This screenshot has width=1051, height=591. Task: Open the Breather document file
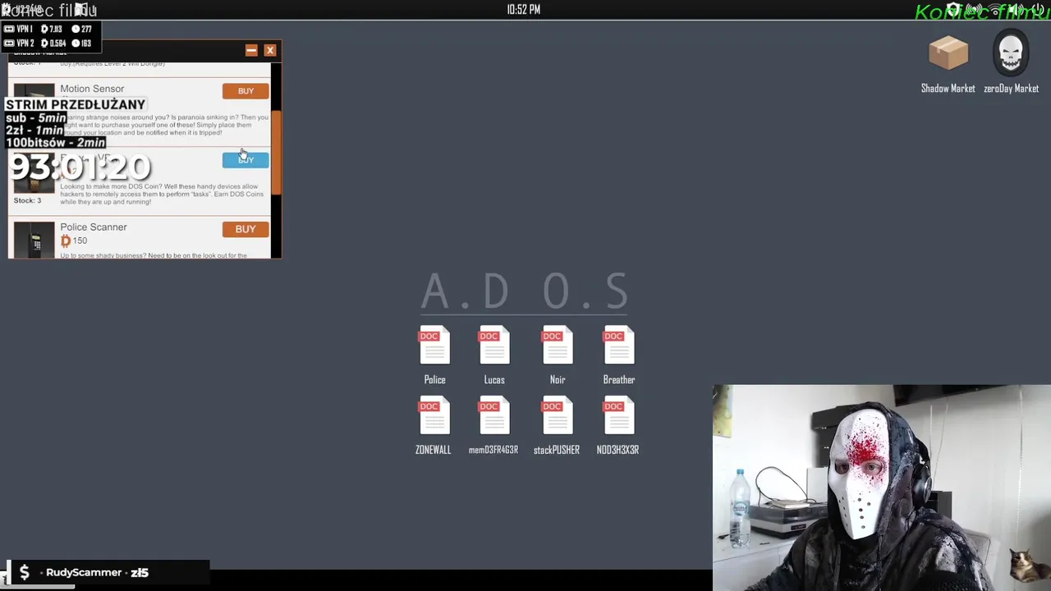point(619,346)
